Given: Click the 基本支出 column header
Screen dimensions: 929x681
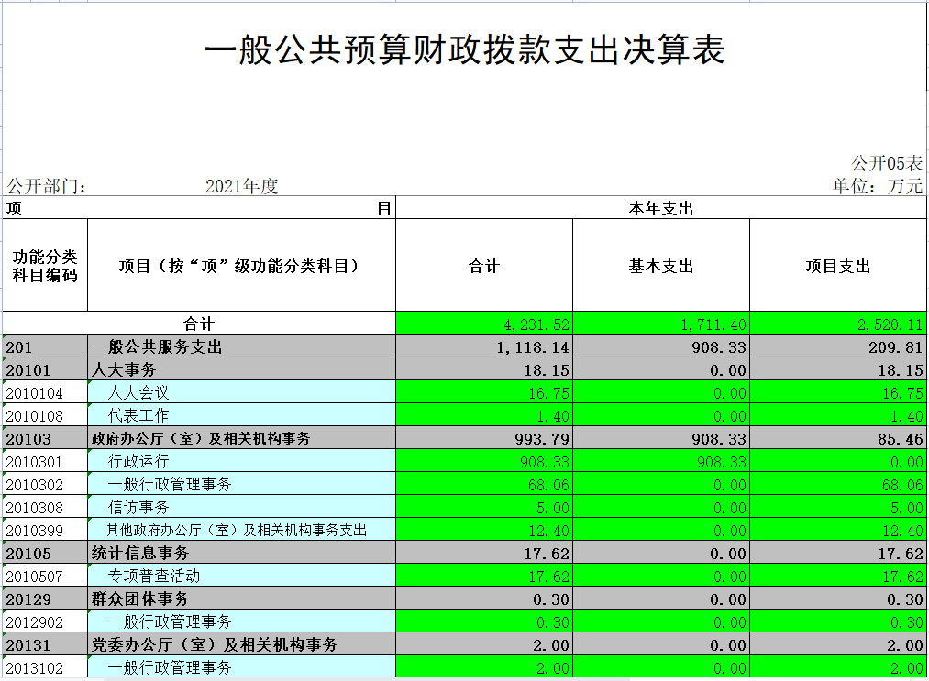Looking at the screenshot, I should click(x=661, y=265).
